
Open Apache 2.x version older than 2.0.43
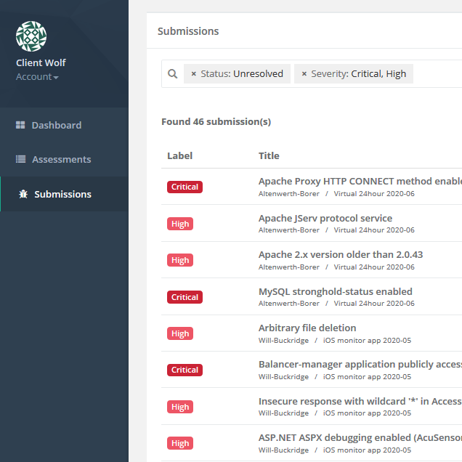(341, 254)
